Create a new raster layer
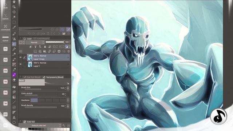Viewport: 233px width, 131px height. [35, 51]
